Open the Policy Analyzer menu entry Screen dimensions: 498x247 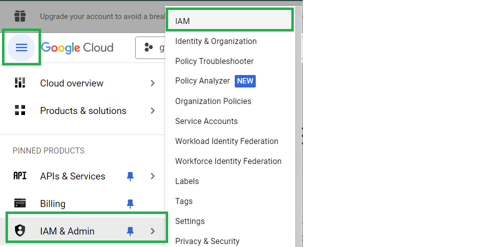coord(202,81)
